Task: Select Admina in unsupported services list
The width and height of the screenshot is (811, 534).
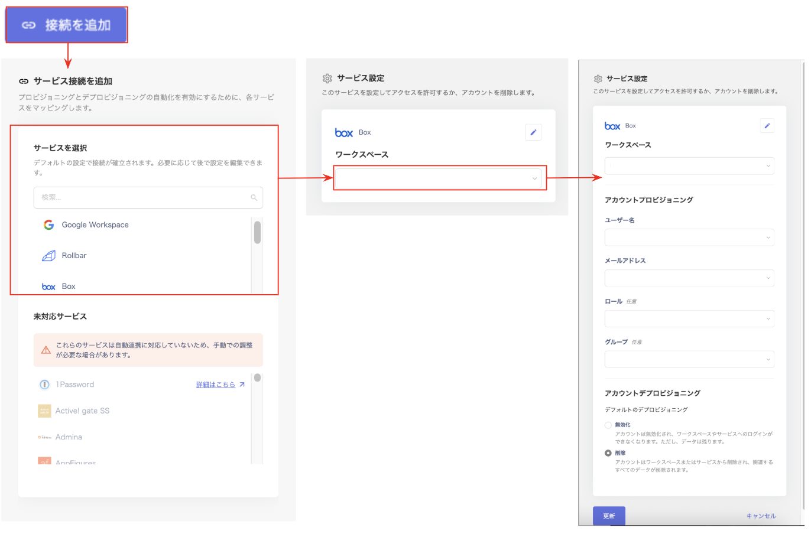Action: (69, 437)
